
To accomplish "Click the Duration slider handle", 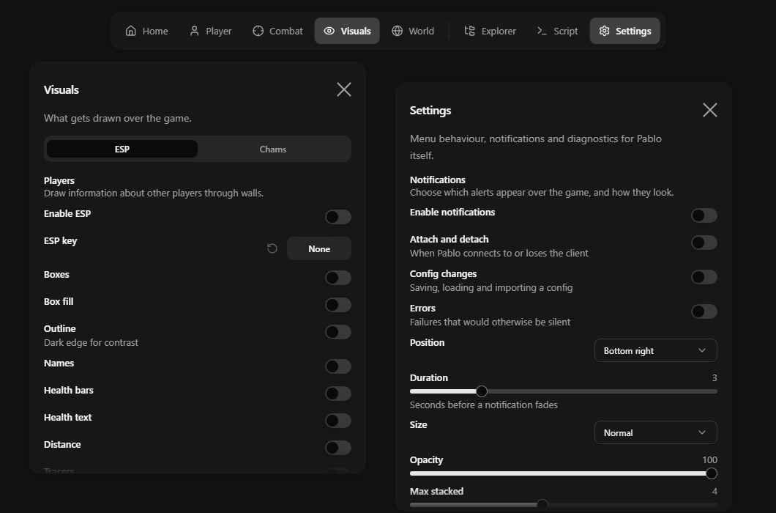I will click(x=482, y=391).
